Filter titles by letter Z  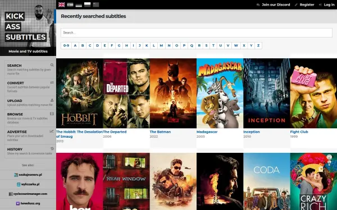click(258, 45)
